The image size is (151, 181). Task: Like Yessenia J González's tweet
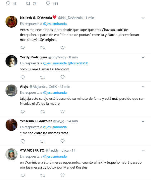63,141
